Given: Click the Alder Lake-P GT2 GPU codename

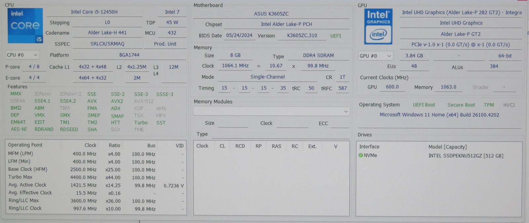Looking at the screenshot, I should [x=461, y=34].
